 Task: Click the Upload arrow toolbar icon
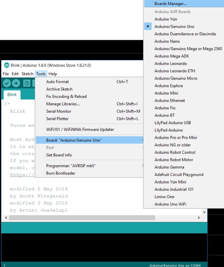16,83
